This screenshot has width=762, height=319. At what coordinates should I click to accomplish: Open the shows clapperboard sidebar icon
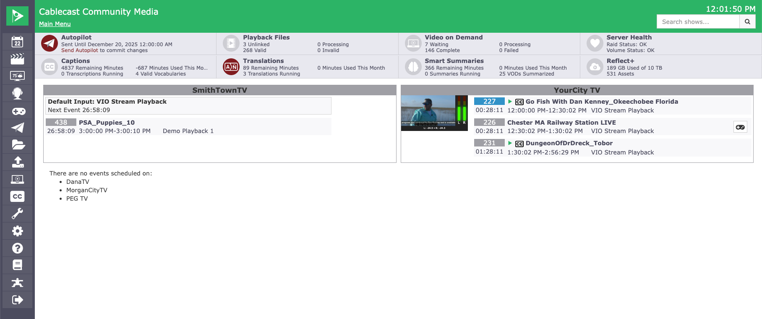click(17, 59)
